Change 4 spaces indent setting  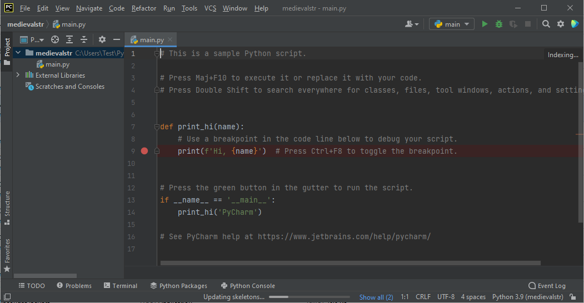click(473, 297)
